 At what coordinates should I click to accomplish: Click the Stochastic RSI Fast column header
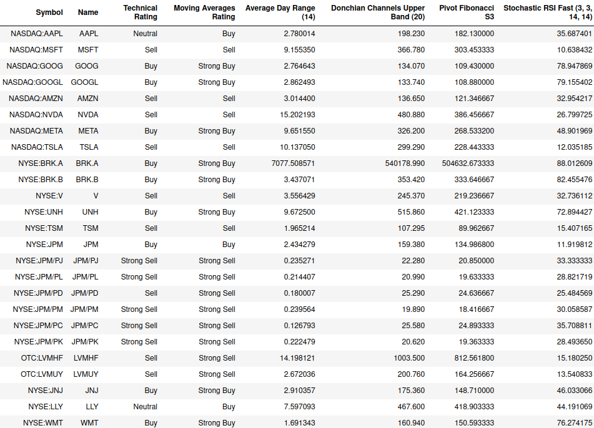[548, 12]
